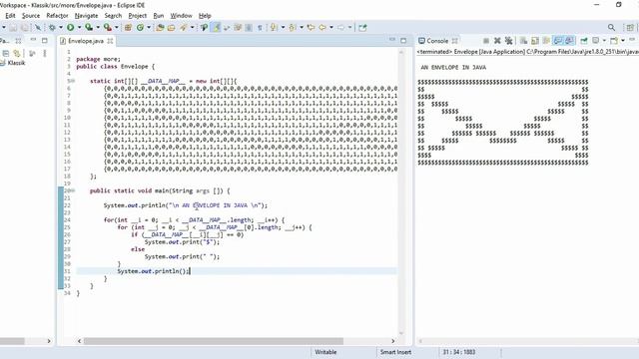Toggle Pin Console

[x=583, y=41]
